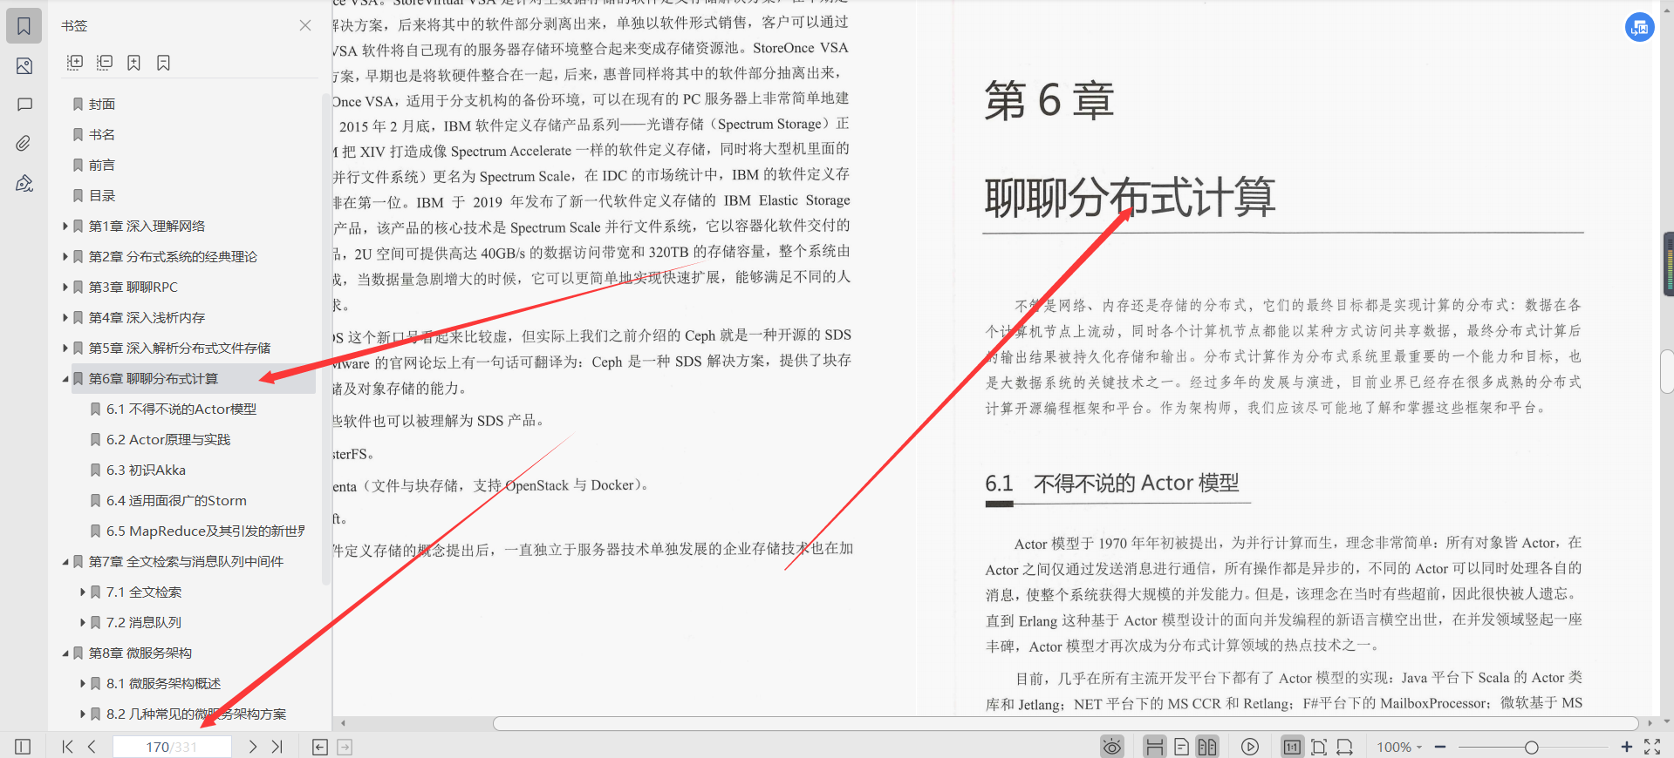
Task: Open the comments panel icon
Action: (x=24, y=105)
